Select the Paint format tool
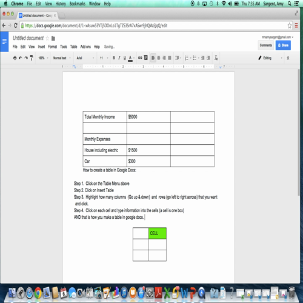 [32, 58]
